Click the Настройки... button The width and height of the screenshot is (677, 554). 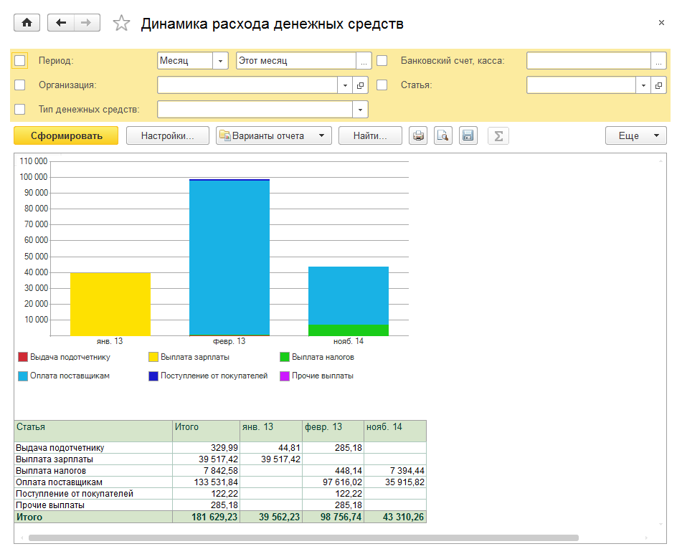167,135
